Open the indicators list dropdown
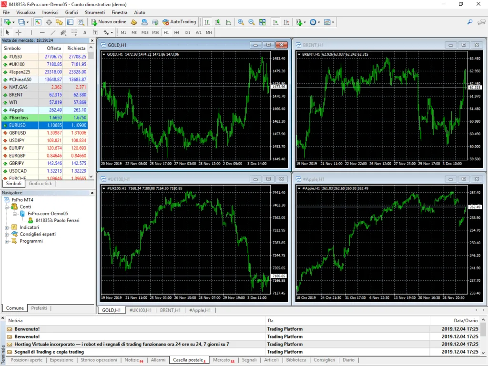This screenshot has width=488, height=366. pyautogui.click(x=305, y=22)
